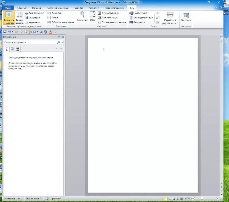Expand Switch Windows (Перейти в другое окно) dropdown
Viewport: 229px width, 202px height.
(x=170, y=18)
